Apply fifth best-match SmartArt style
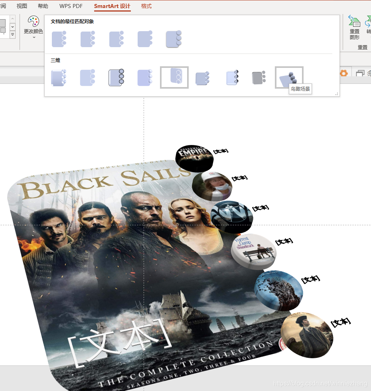Image resolution: width=371 pixels, height=391 pixels. 174,39
